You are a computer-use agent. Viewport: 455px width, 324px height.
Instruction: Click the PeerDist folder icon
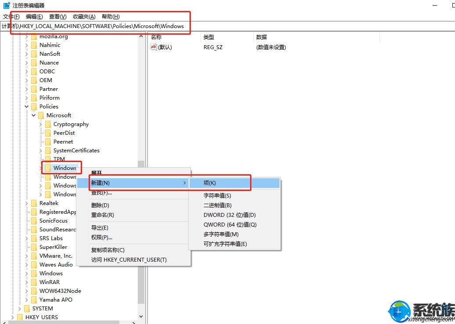point(48,133)
